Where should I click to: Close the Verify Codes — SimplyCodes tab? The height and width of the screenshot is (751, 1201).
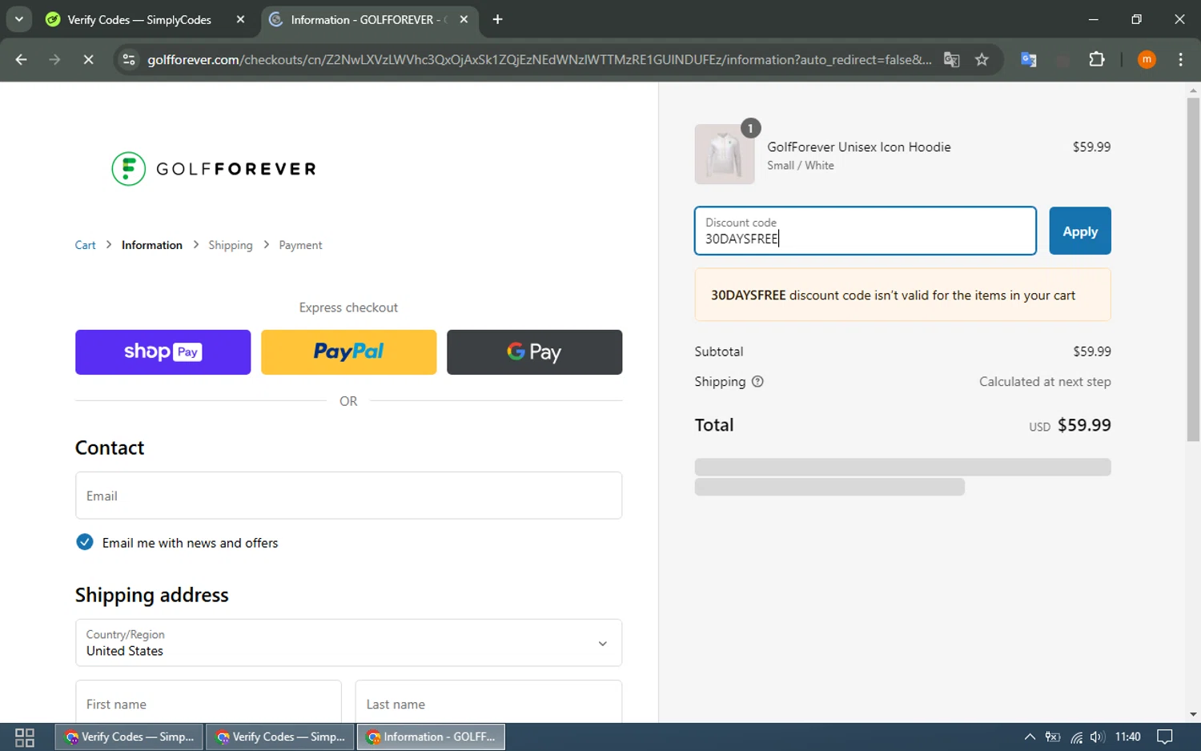[240, 19]
